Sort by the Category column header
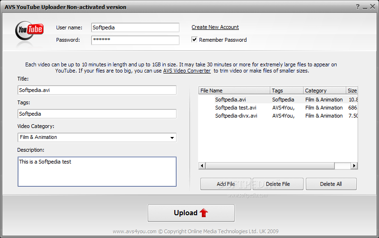Image resolution: width=379 pixels, height=238 pixels. pos(324,91)
